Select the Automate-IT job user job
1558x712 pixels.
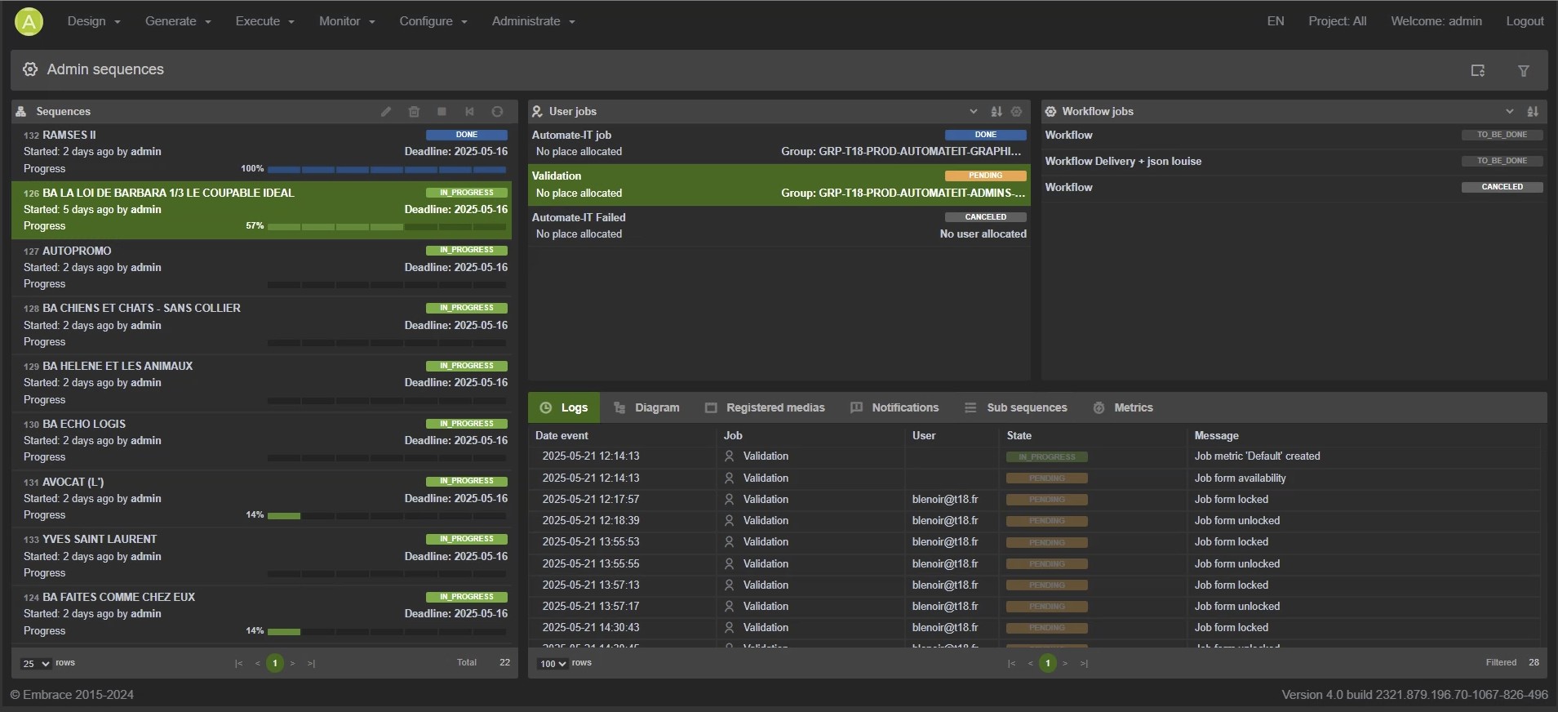pos(779,144)
